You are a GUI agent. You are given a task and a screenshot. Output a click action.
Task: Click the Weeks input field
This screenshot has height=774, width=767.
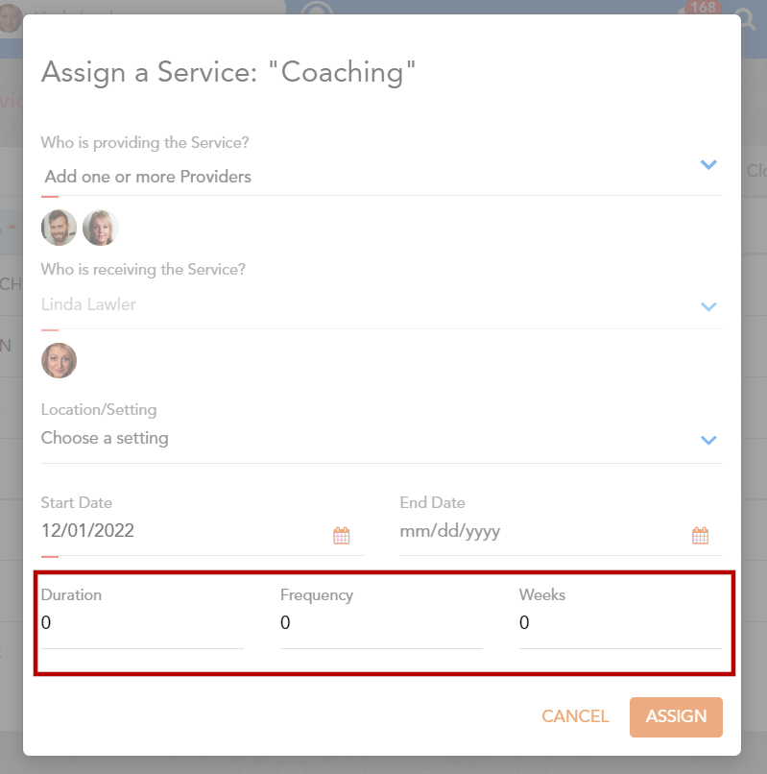pos(620,624)
